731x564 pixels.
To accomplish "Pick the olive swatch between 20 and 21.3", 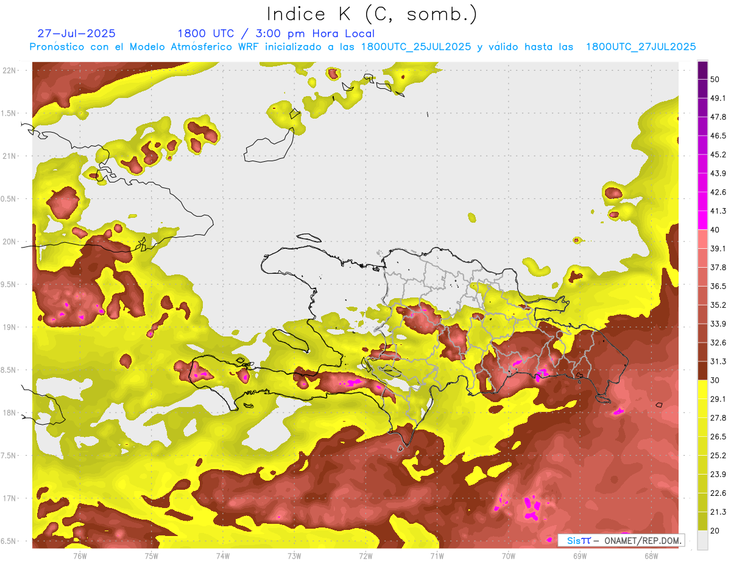I will click(702, 521).
